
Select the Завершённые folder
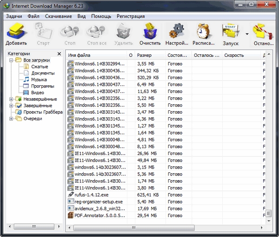click(x=38, y=106)
